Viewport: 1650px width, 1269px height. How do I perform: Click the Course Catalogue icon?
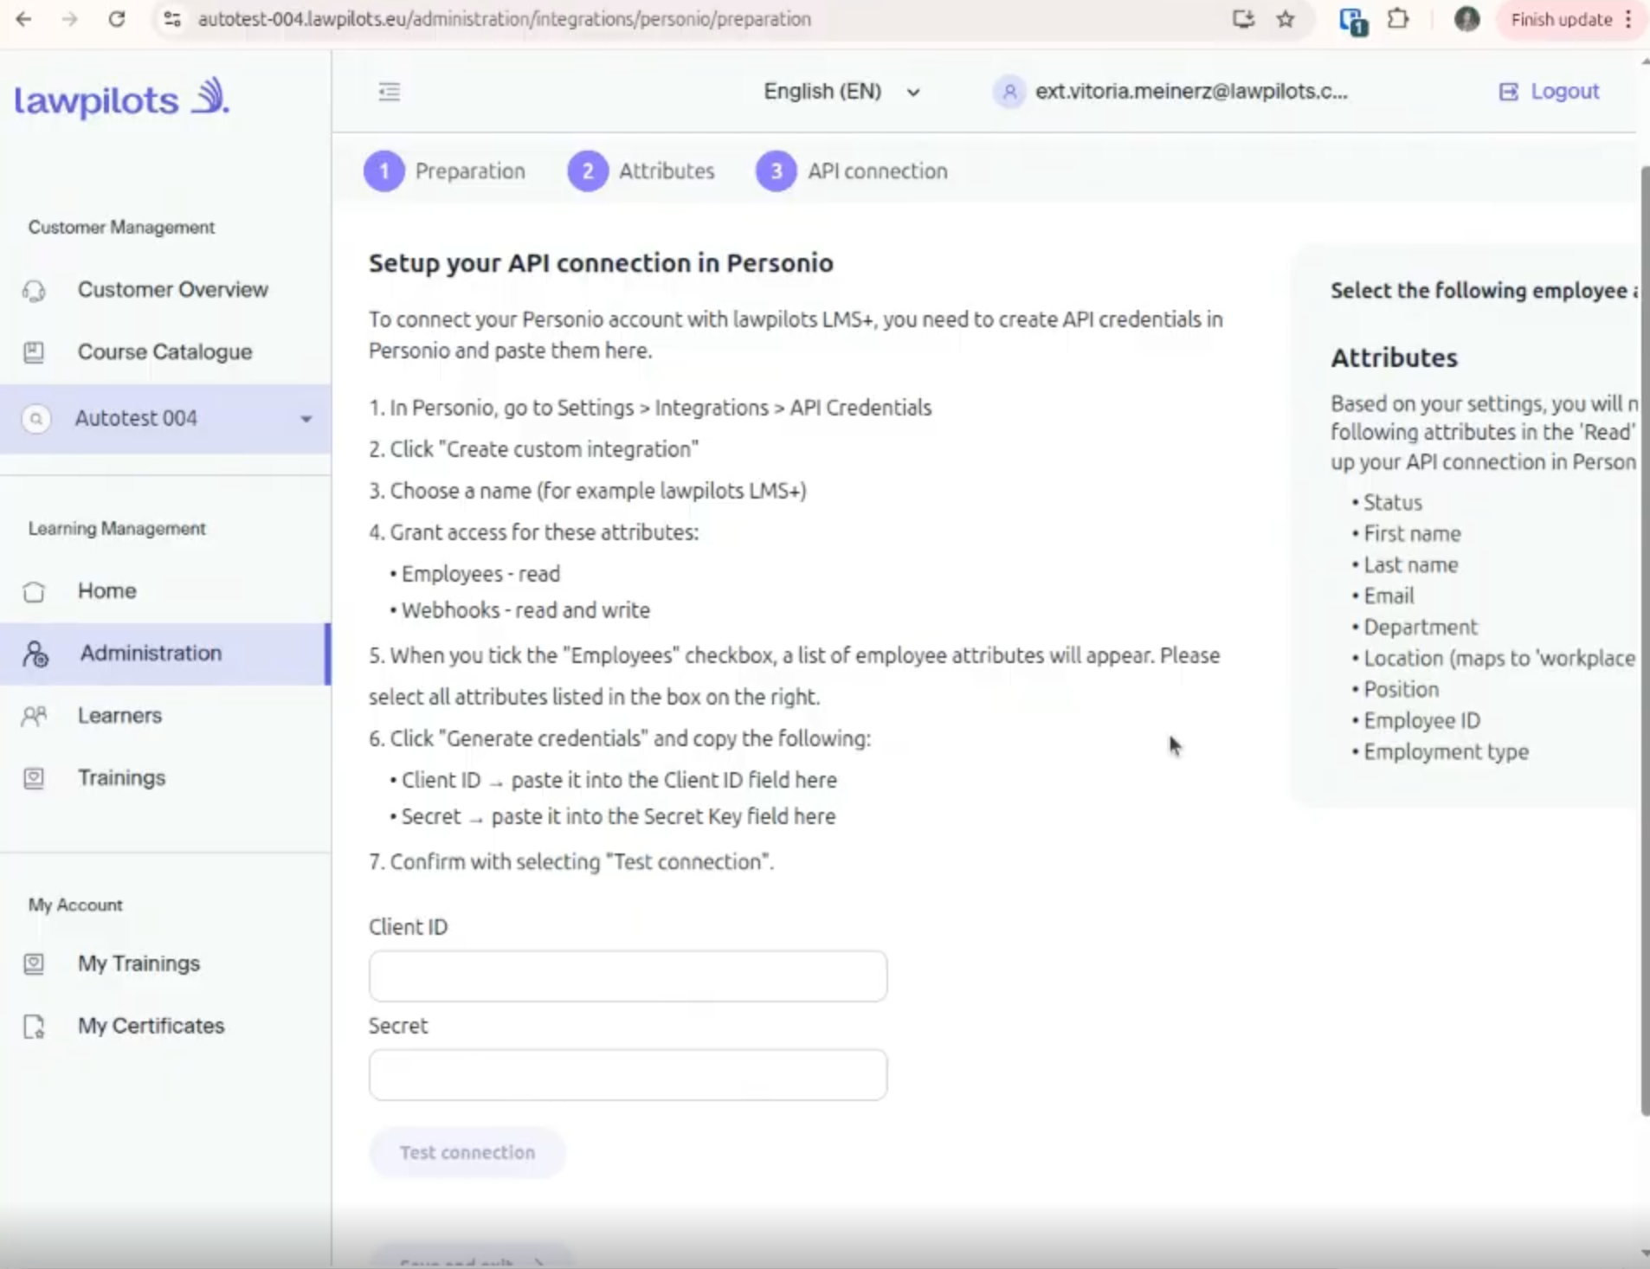34,352
